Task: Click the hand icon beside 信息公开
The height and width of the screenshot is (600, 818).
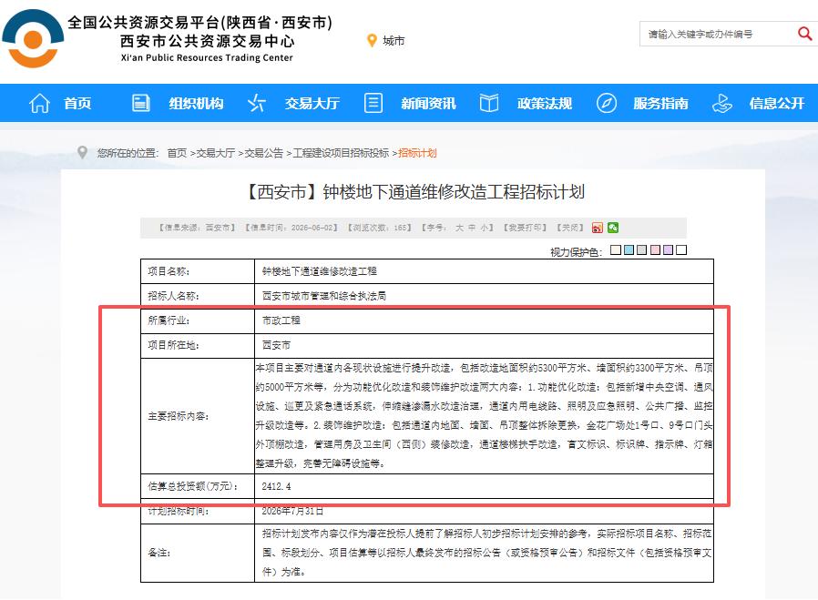Action: 722,103
